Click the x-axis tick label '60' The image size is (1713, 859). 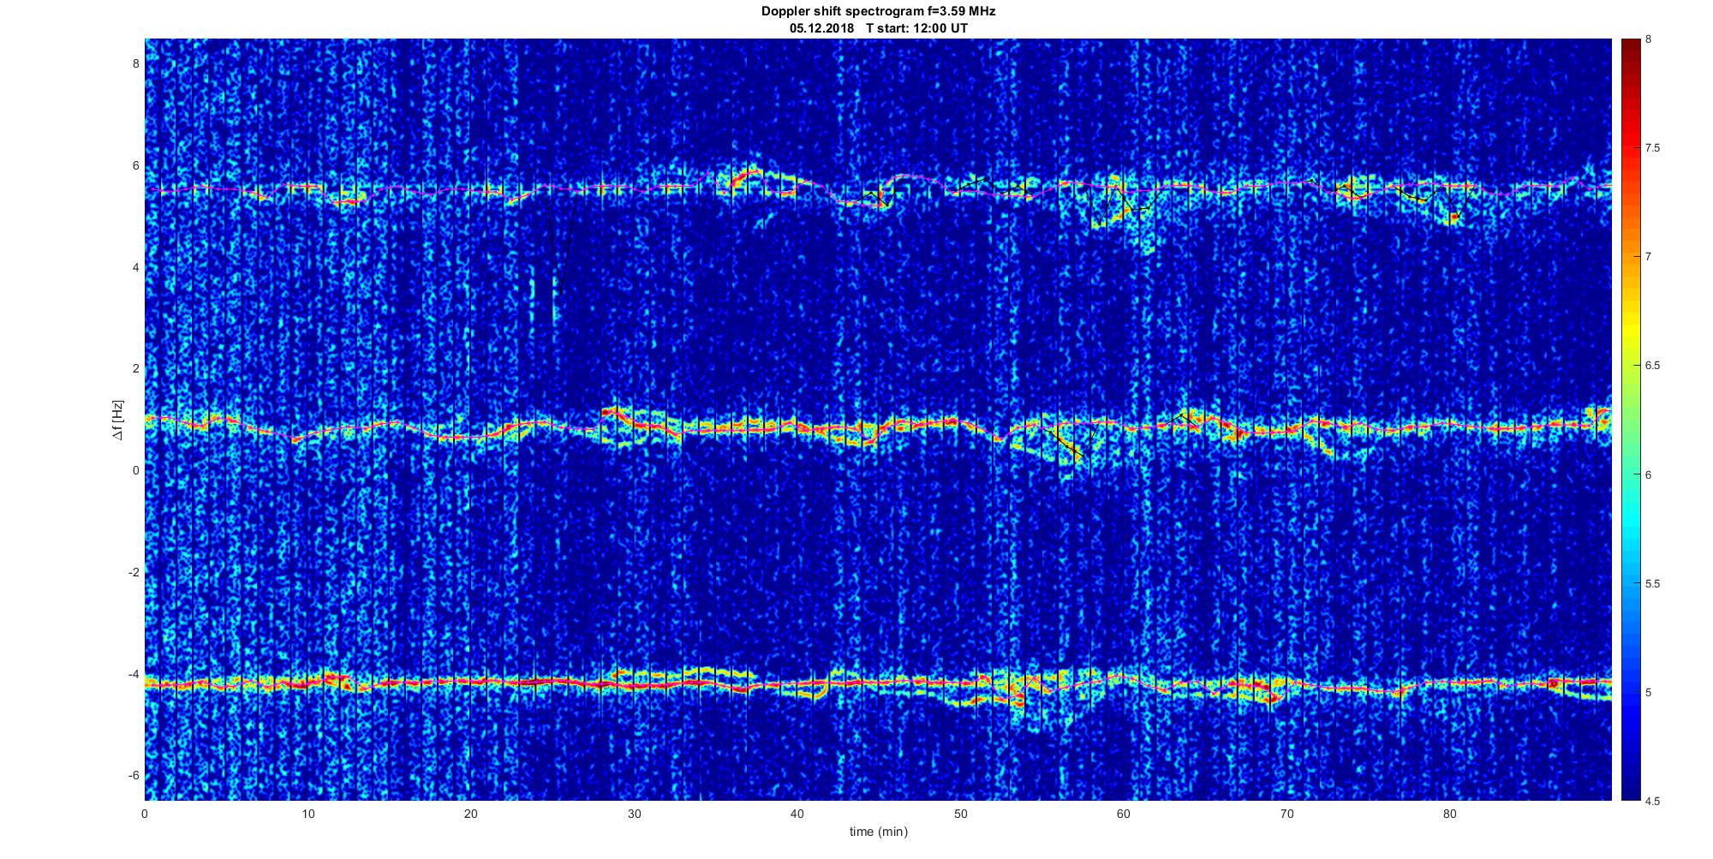point(1124,813)
